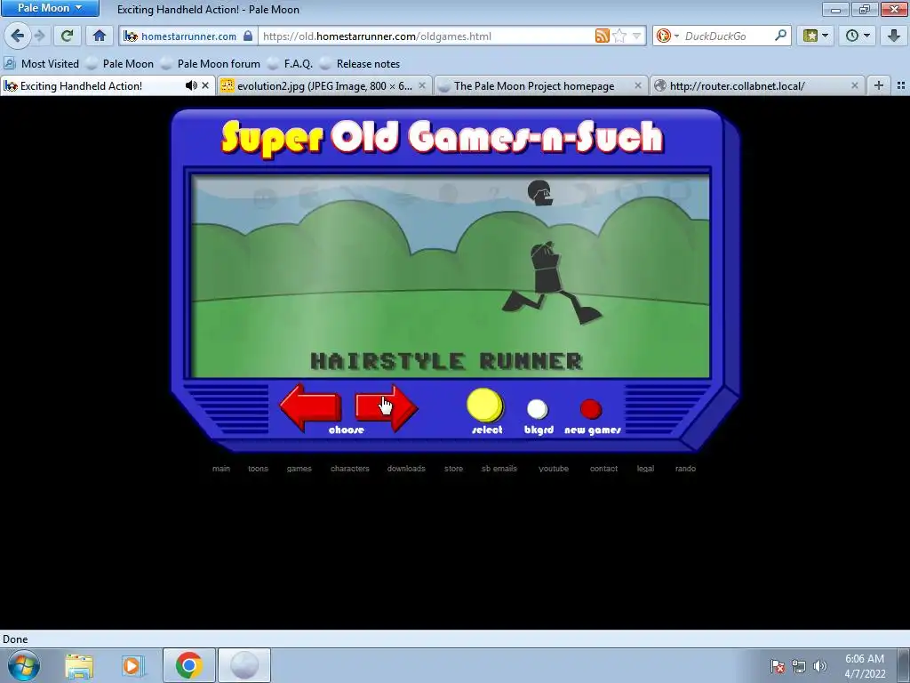This screenshot has height=683, width=910.
Task: Open the sb emails footer link
Action: (x=499, y=468)
